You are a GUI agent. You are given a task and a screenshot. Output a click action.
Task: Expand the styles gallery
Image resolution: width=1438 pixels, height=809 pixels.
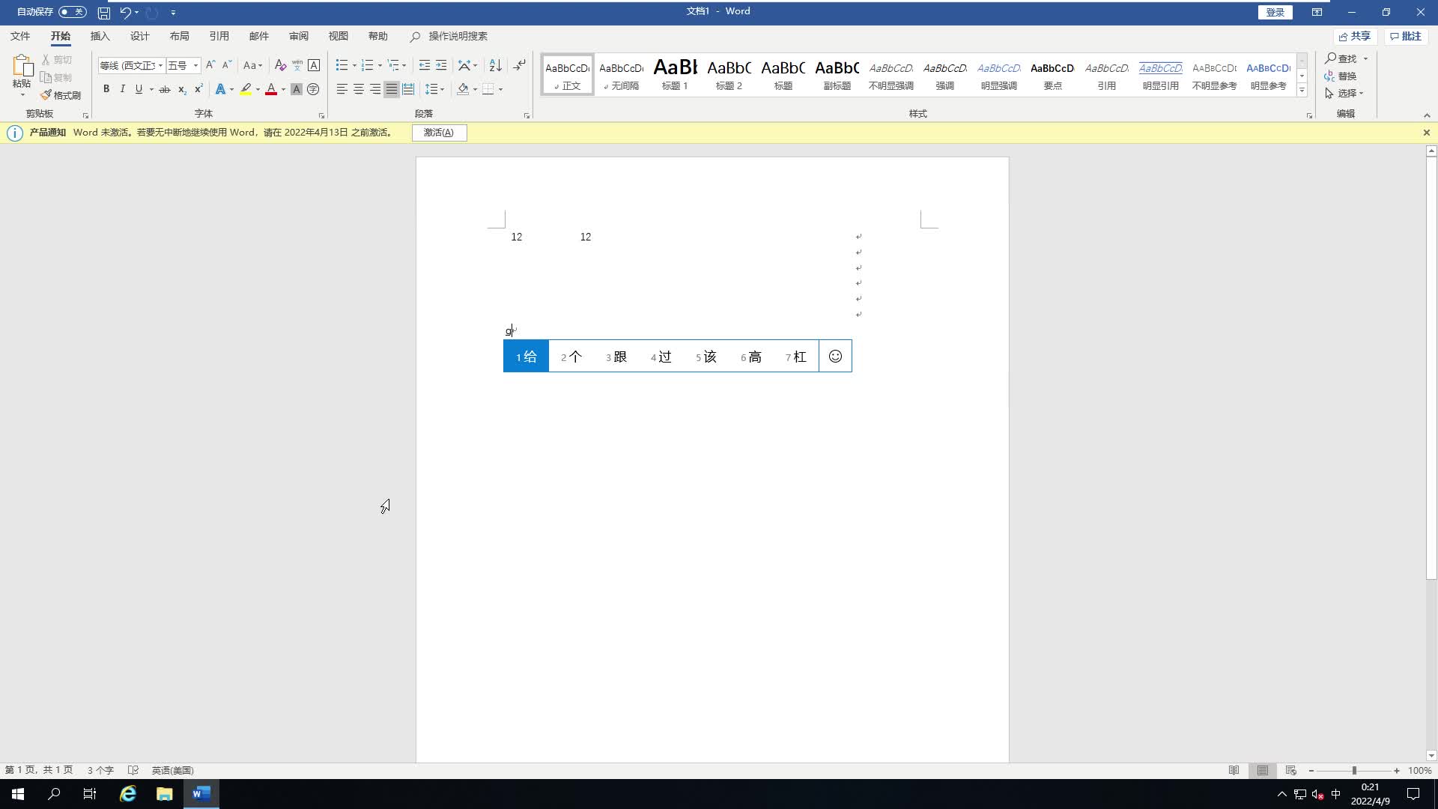1302,91
